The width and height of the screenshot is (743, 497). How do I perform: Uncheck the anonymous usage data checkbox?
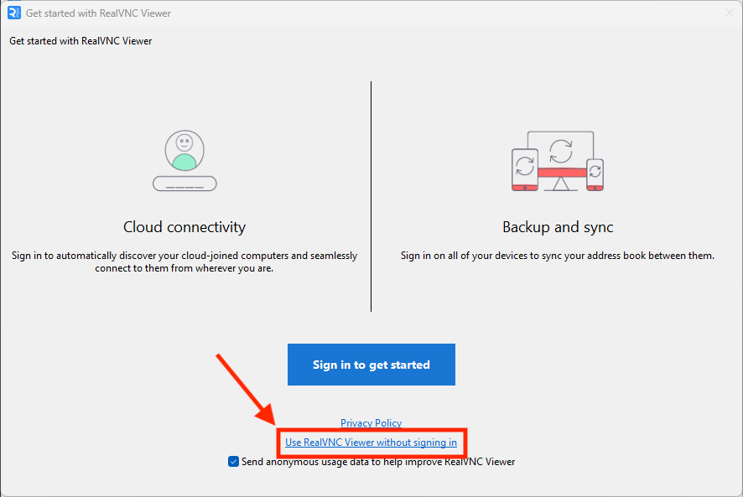tap(234, 462)
